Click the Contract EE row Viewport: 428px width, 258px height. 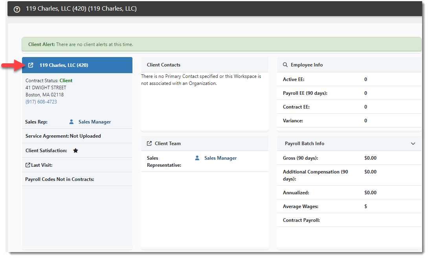(x=349, y=107)
